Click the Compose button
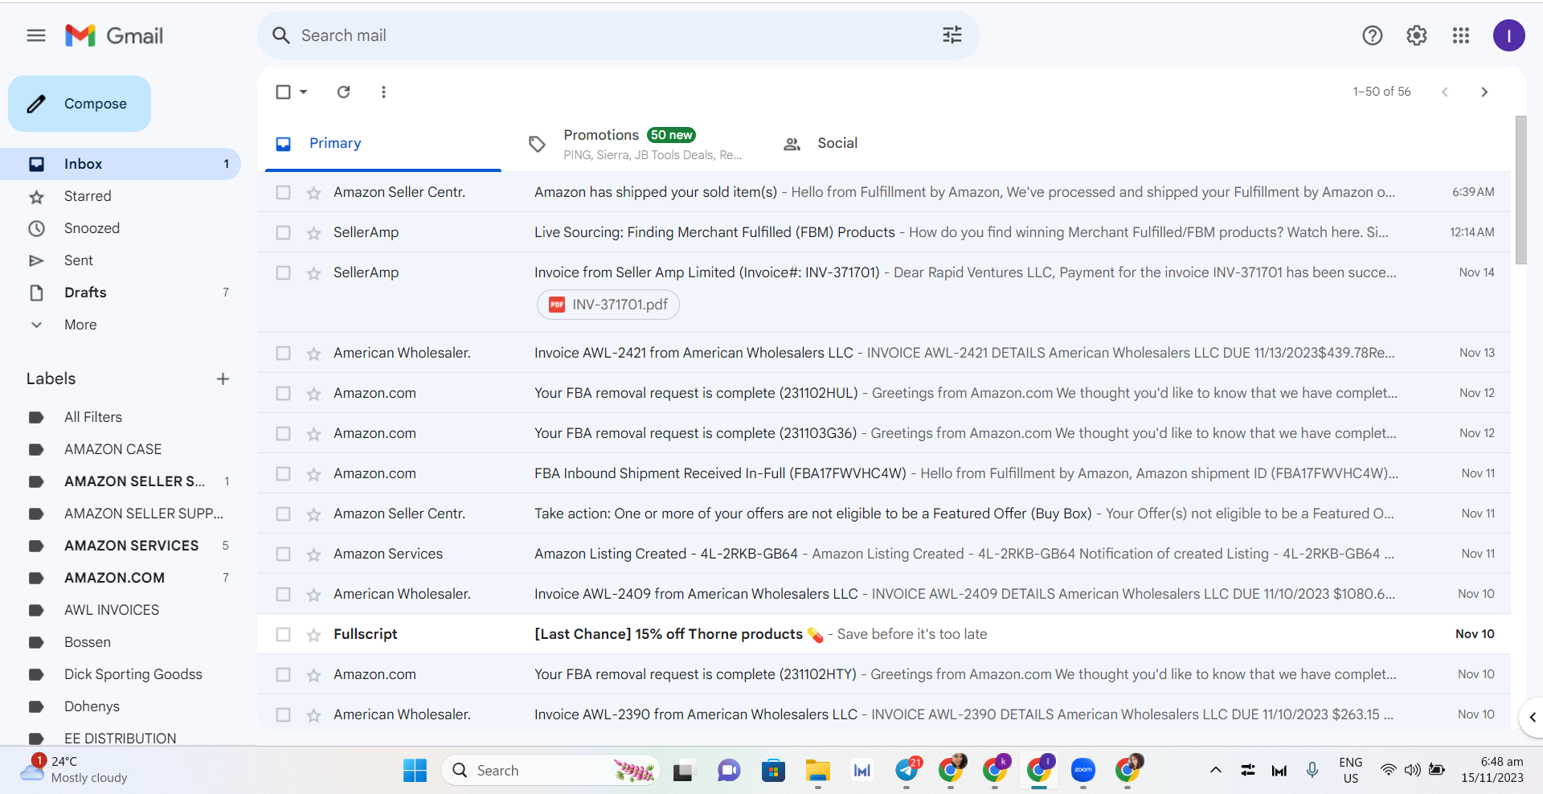 [80, 104]
